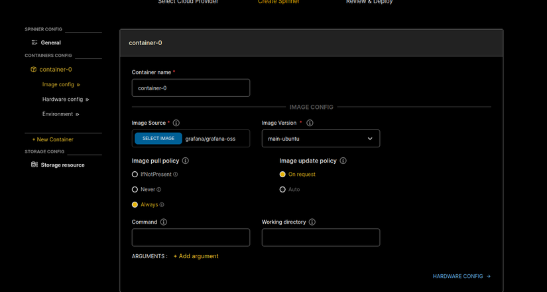The height and width of the screenshot is (292, 547).
Task: Click the arrow icon next to Environment
Action: (x=78, y=114)
